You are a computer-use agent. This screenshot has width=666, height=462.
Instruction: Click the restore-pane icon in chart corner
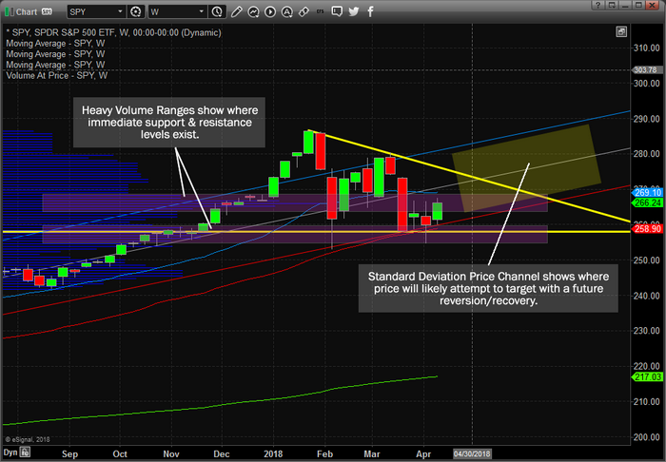621,31
